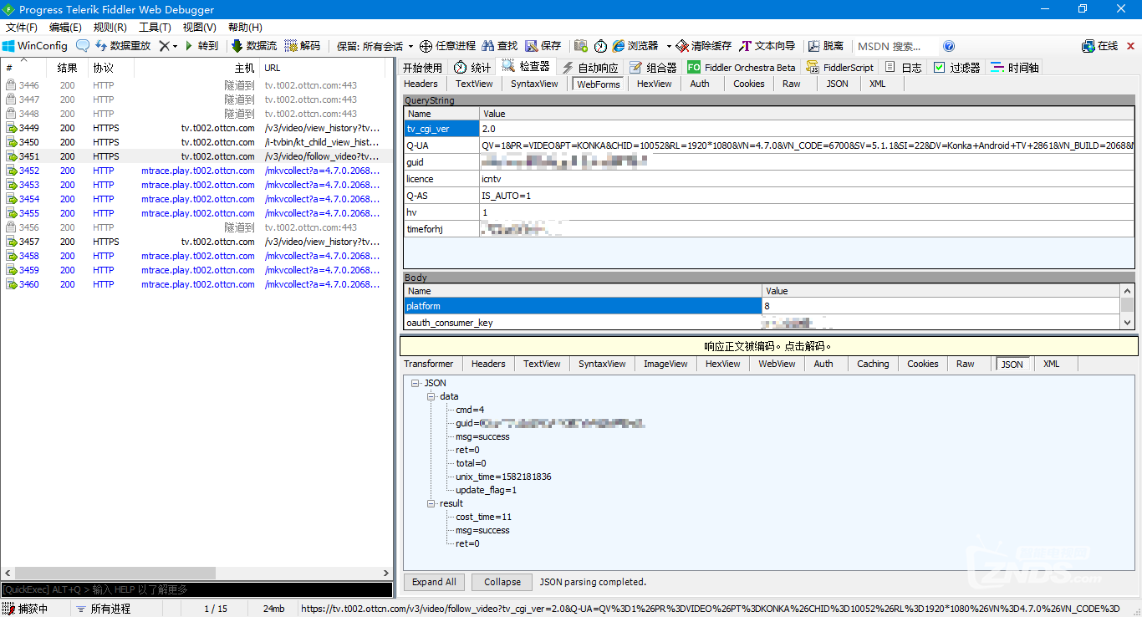This screenshot has height=617, width=1142.
Task: Click the 解码 decode button
Action: [303, 46]
